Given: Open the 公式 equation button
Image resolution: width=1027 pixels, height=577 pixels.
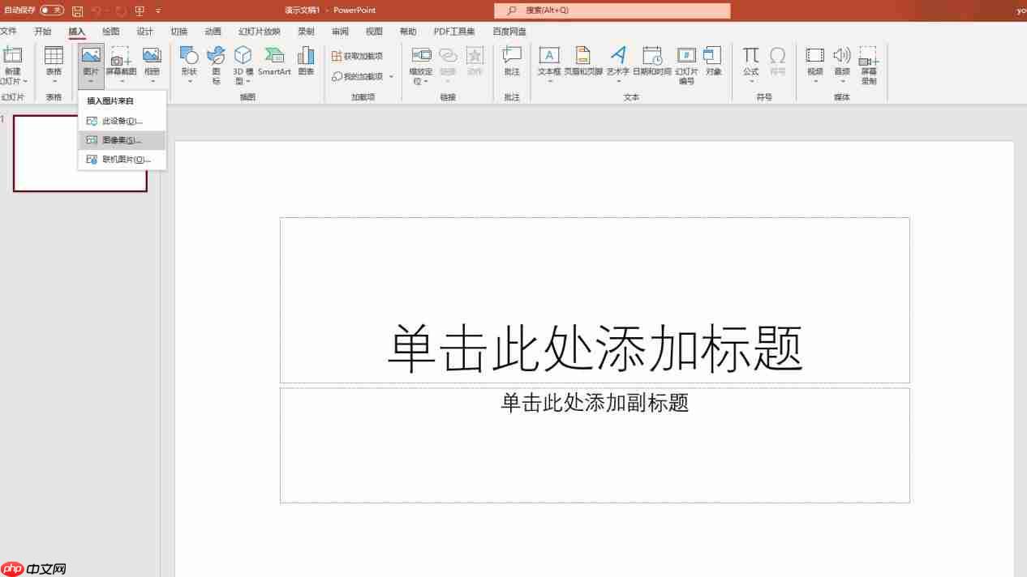Looking at the screenshot, I should 751,65.
